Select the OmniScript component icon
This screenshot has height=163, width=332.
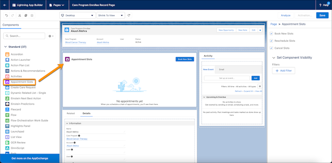click(x=7, y=148)
